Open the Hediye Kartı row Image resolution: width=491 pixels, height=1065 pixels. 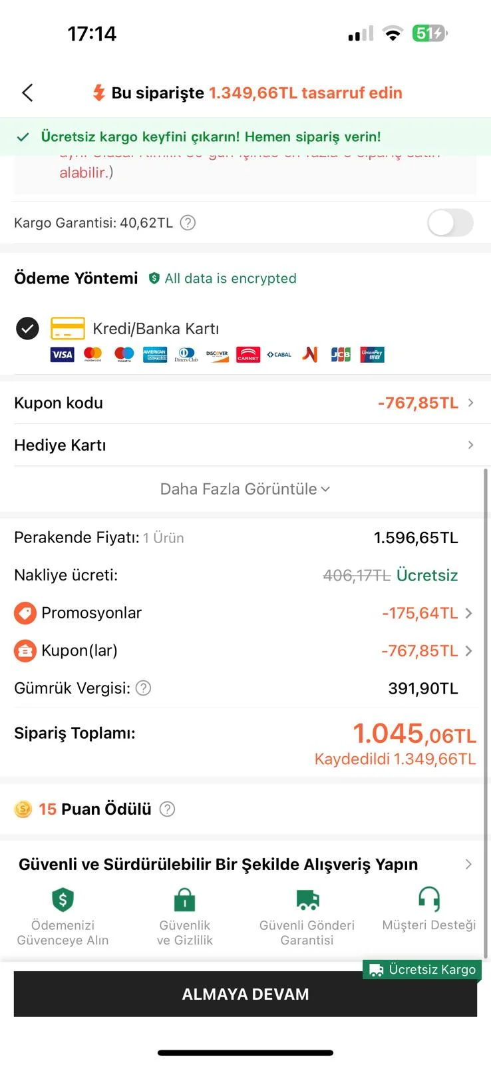tap(245, 445)
